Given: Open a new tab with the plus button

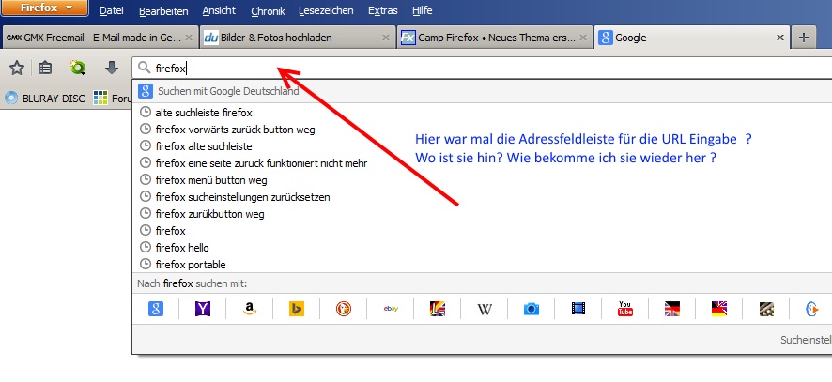Looking at the screenshot, I should [x=803, y=38].
